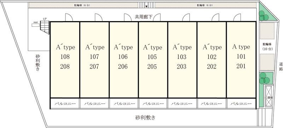The height and width of the screenshot is (128, 283).
Task: Click the バルコニー balcony under unit 108
Action: 65,104
